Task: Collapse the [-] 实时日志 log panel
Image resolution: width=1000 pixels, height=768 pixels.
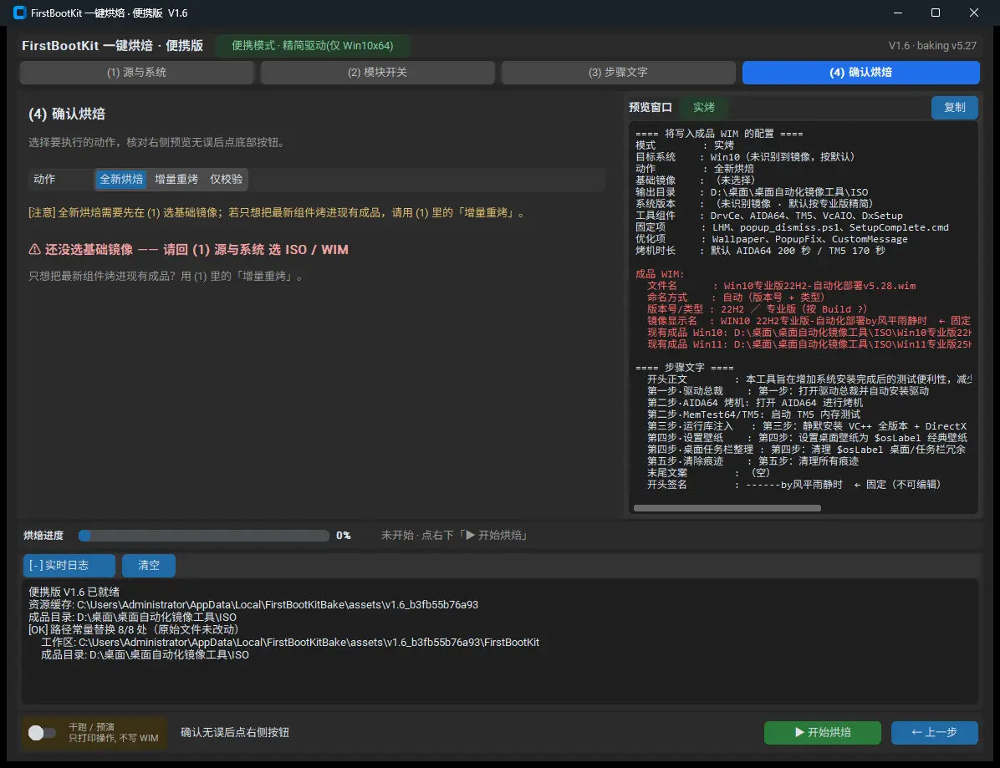Action: (x=69, y=565)
